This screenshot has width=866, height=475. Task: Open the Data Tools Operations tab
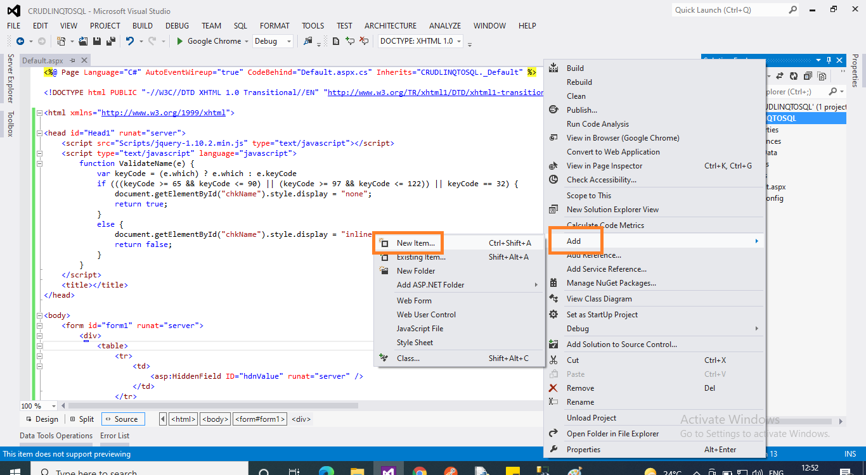pyautogui.click(x=56, y=436)
